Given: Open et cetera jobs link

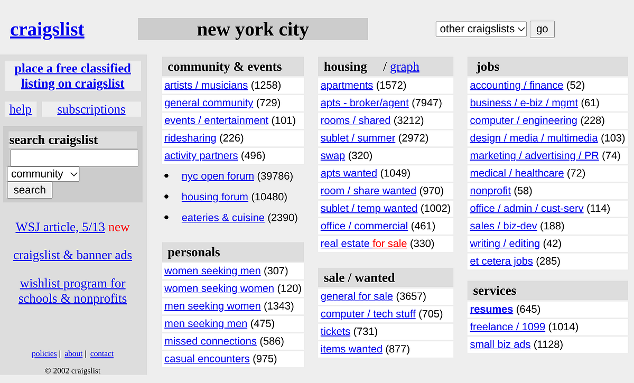Looking at the screenshot, I should pyautogui.click(x=501, y=261).
